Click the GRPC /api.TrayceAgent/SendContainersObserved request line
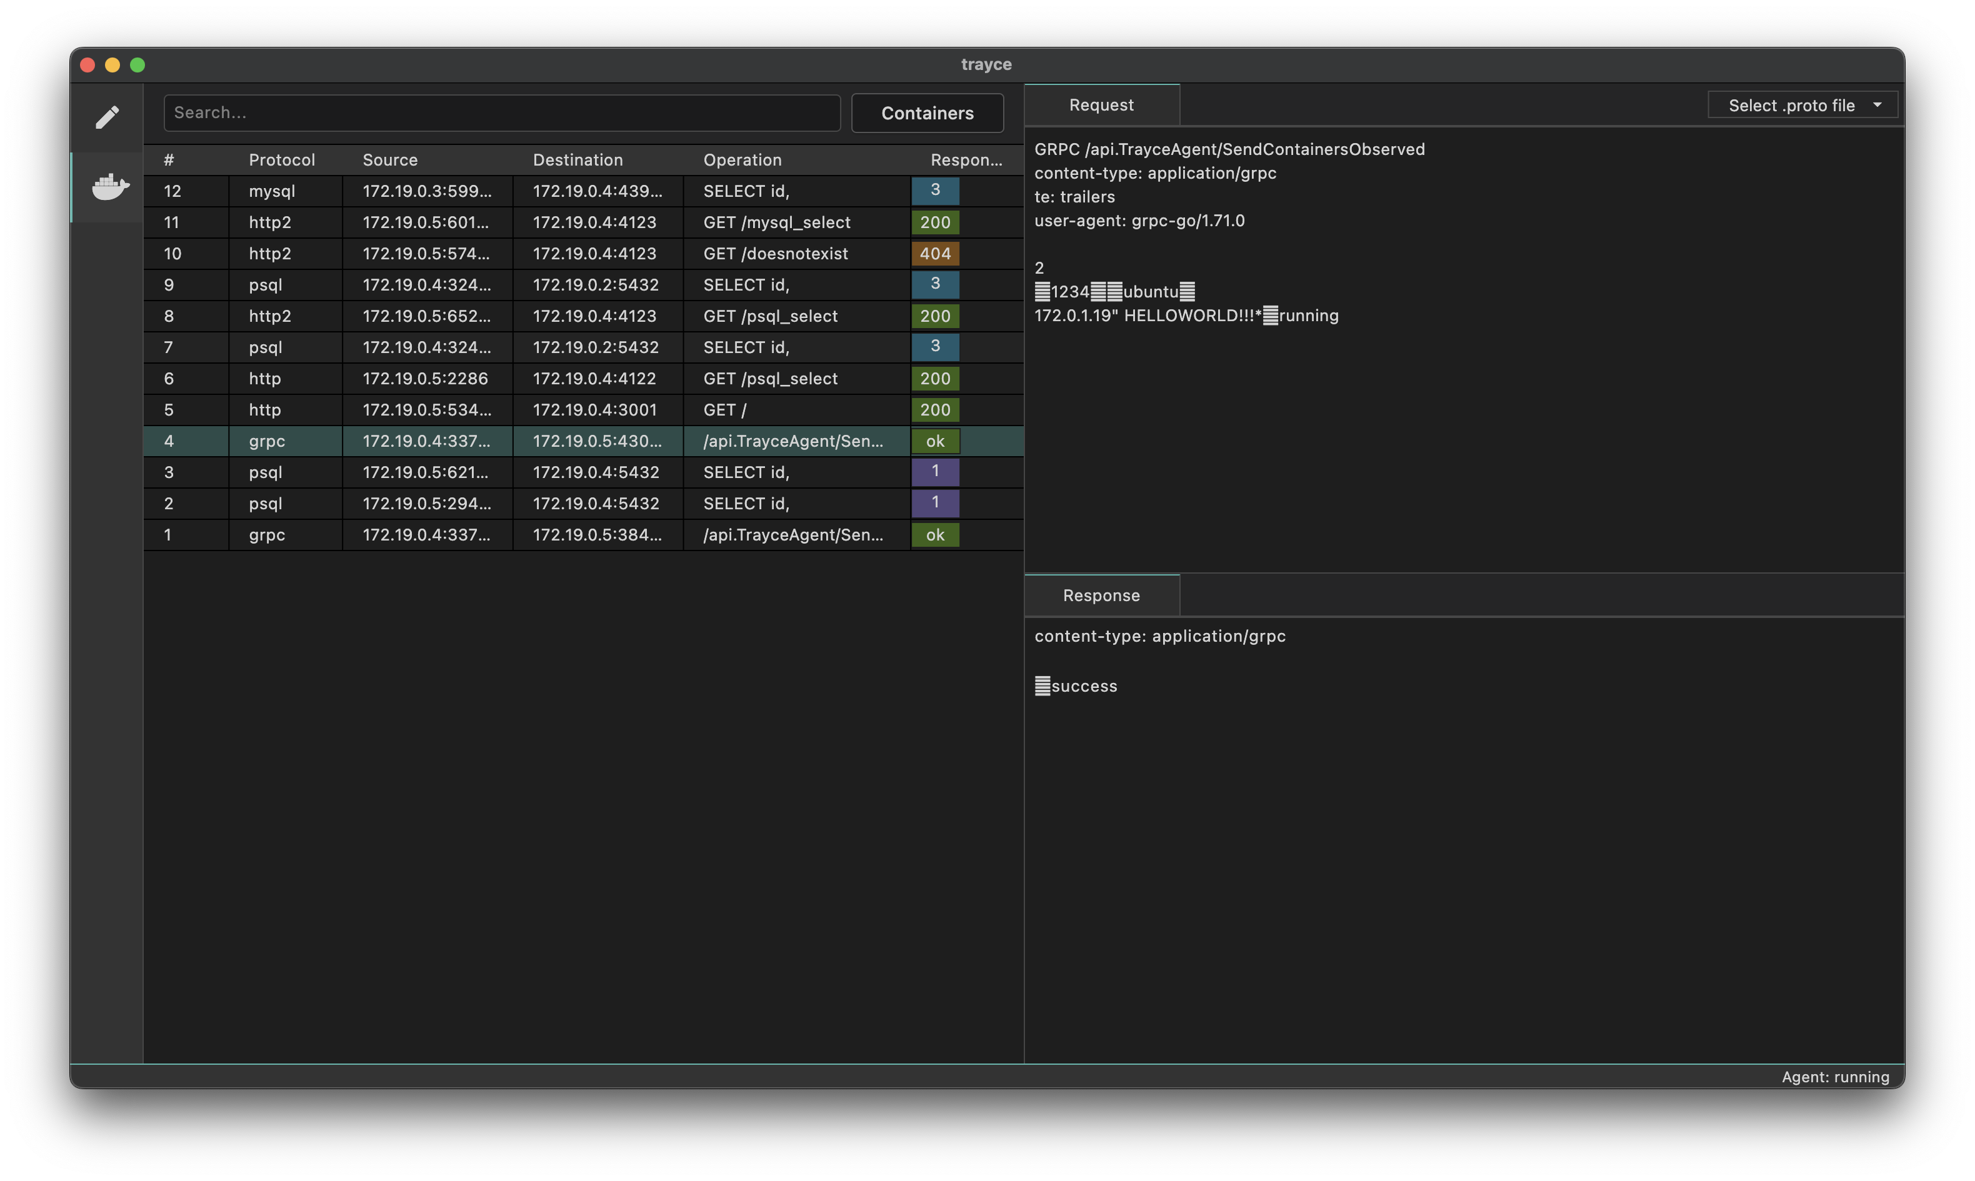The width and height of the screenshot is (1975, 1181). [1229, 149]
